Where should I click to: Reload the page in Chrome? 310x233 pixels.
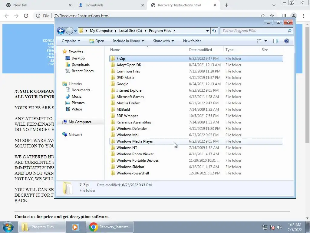pos(26,16)
